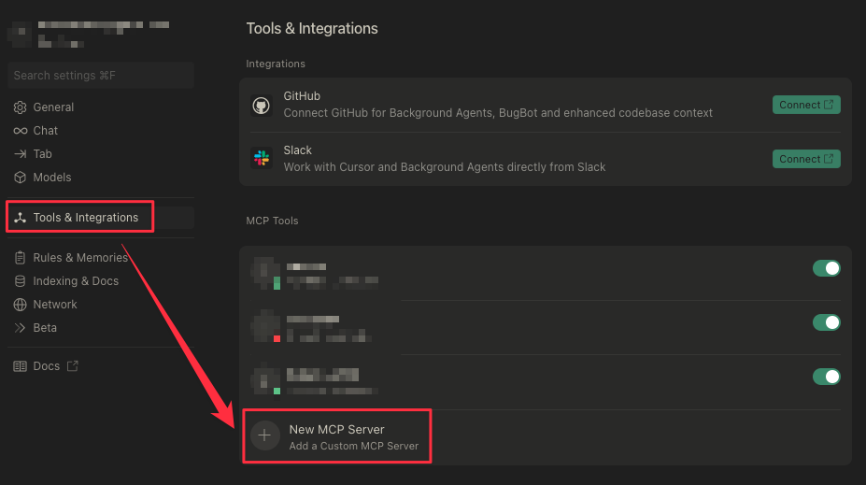This screenshot has height=485, width=866.
Task: Open the Tools & Integrations settings section
Action: [x=85, y=218]
